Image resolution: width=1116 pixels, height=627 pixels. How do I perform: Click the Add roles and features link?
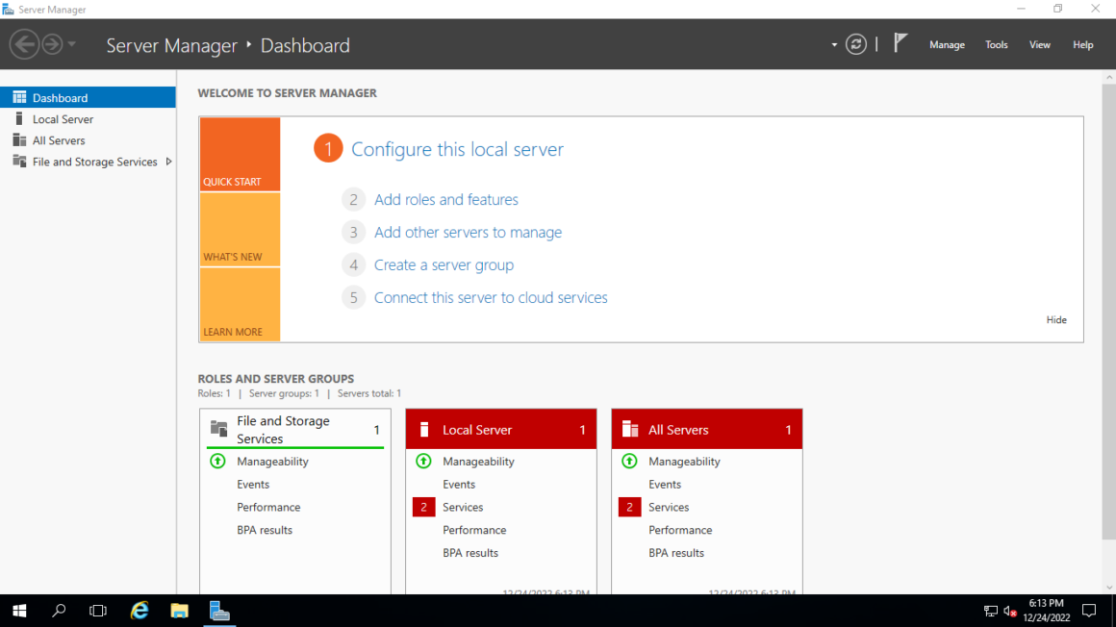pos(445,199)
